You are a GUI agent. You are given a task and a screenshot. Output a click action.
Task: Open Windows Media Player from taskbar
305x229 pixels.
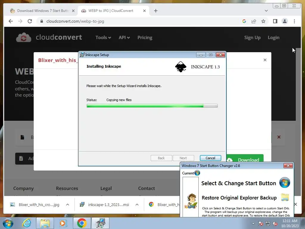(x=63, y=223)
